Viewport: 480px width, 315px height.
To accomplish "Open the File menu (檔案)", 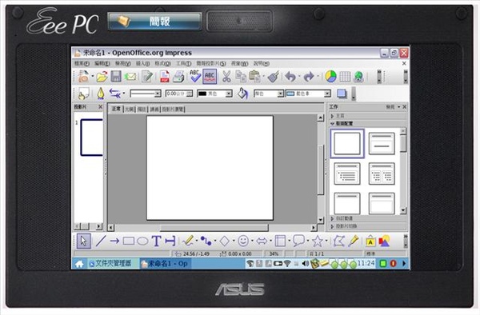I will 82,64.
